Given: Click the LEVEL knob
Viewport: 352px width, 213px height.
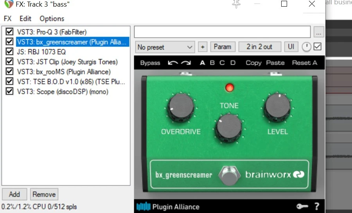Looking at the screenshot, I should (278, 107).
